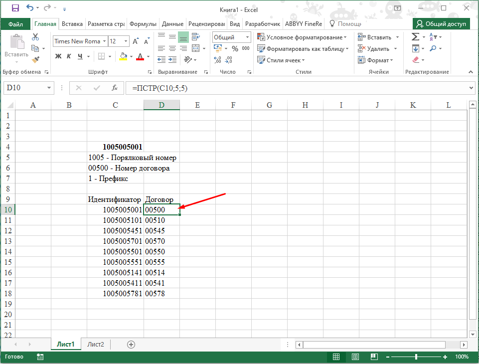Image resolution: width=479 pixels, height=364 pixels.
Task: Click the Save icon in quick access toolbar
Action: pyautogui.click(x=15, y=8)
